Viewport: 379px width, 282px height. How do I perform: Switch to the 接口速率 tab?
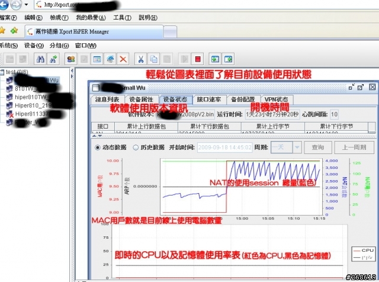tap(209, 100)
